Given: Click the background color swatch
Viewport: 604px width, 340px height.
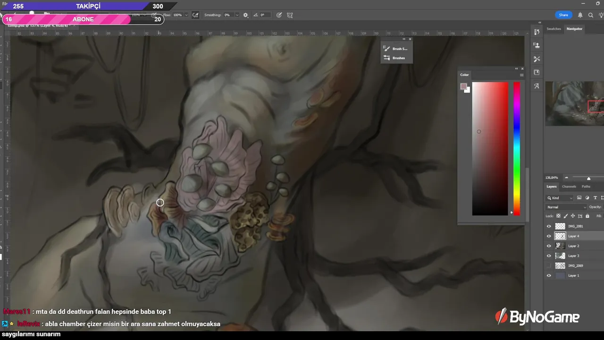Looking at the screenshot, I should pos(468,90).
